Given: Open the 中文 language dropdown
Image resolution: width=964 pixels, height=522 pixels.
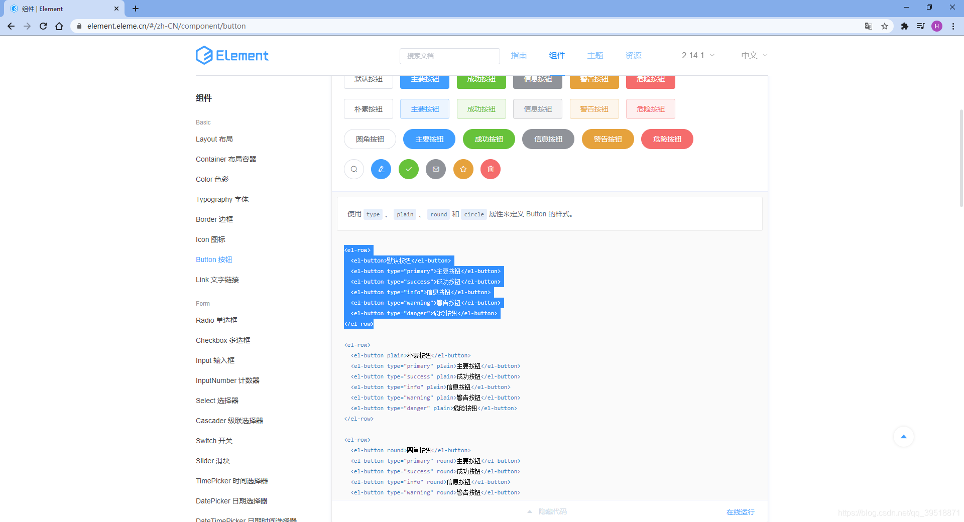Looking at the screenshot, I should pyautogui.click(x=754, y=55).
